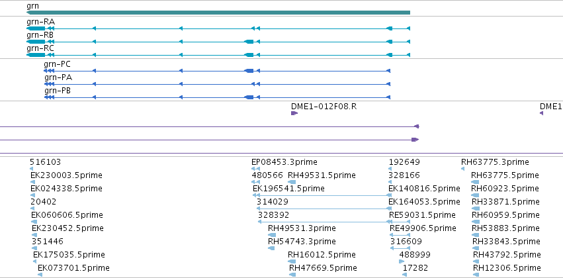Click the 328392 feature label
563x278 pixels.
(273, 214)
